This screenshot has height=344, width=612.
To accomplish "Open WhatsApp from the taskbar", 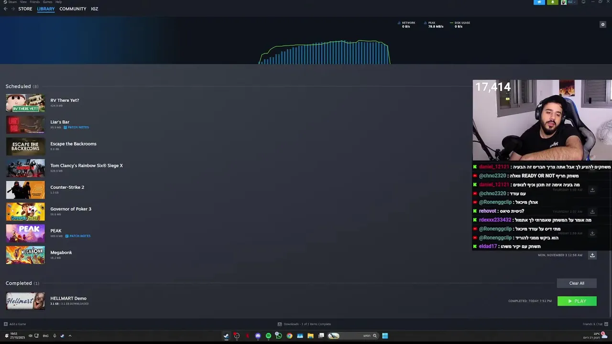I will pos(279,336).
